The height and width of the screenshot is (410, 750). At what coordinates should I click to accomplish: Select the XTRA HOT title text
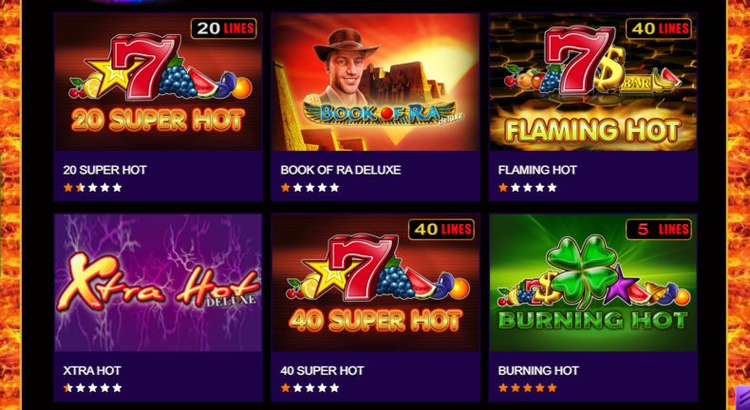pyautogui.click(x=92, y=370)
